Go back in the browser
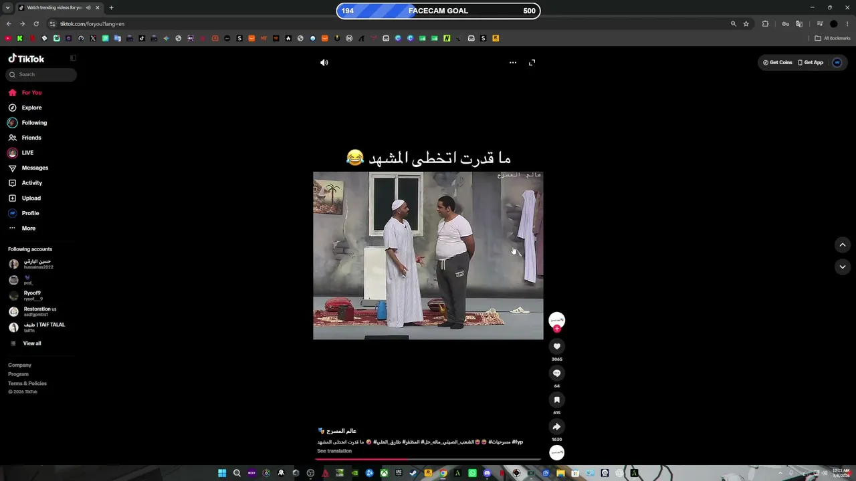The height and width of the screenshot is (481, 856). (x=8, y=24)
